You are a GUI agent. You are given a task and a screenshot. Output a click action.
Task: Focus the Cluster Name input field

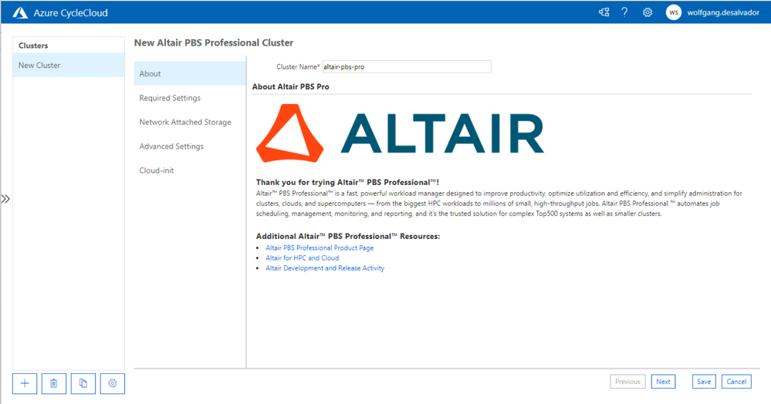point(407,67)
